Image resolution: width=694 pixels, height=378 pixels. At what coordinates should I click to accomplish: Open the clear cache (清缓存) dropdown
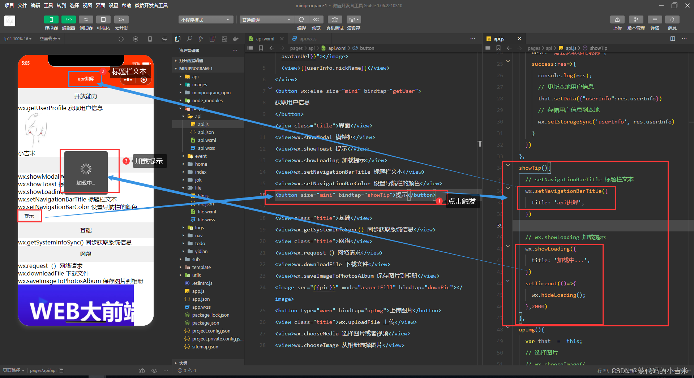click(354, 19)
